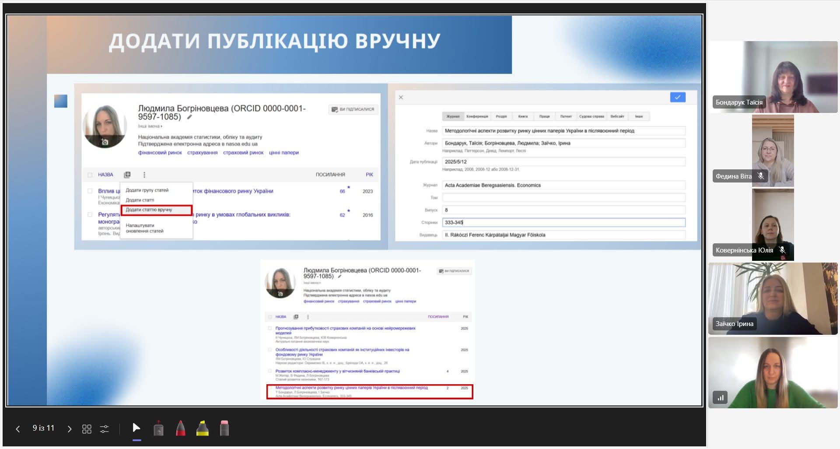Choose the yellow highlighter tool
Viewport: 840px width, 449px height.
click(202, 428)
